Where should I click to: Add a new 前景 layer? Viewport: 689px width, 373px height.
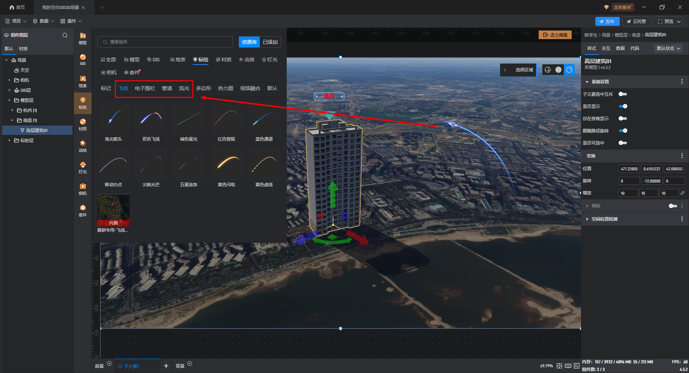point(109,364)
